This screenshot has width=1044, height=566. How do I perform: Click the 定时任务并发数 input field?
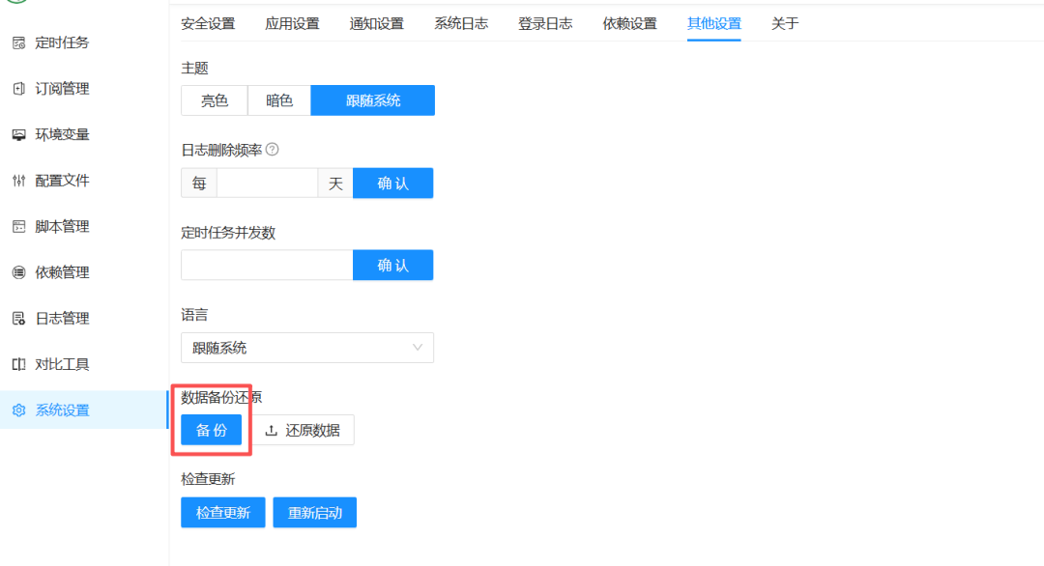[x=266, y=265]
